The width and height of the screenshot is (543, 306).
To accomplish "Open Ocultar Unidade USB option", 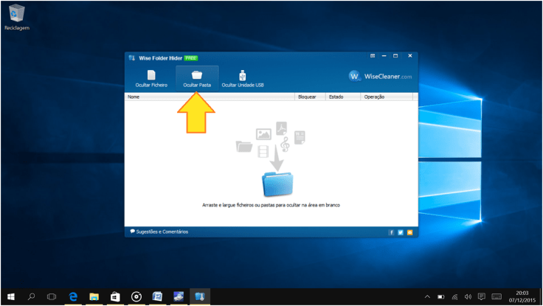I will pos(243,79).
